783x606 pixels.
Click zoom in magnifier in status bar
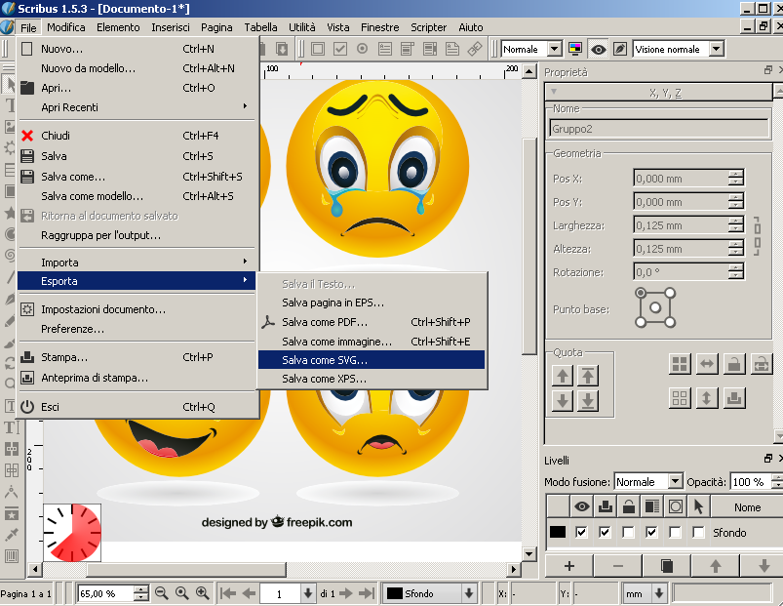202,593
